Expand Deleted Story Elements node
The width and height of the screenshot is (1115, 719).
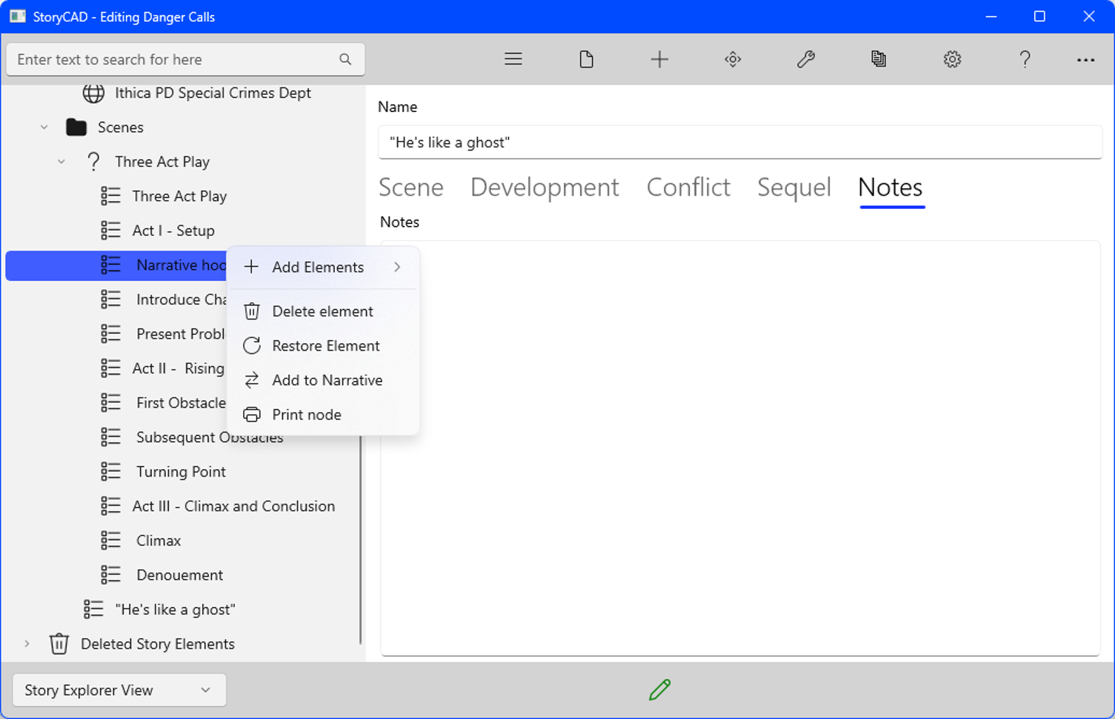pos(27,643)
